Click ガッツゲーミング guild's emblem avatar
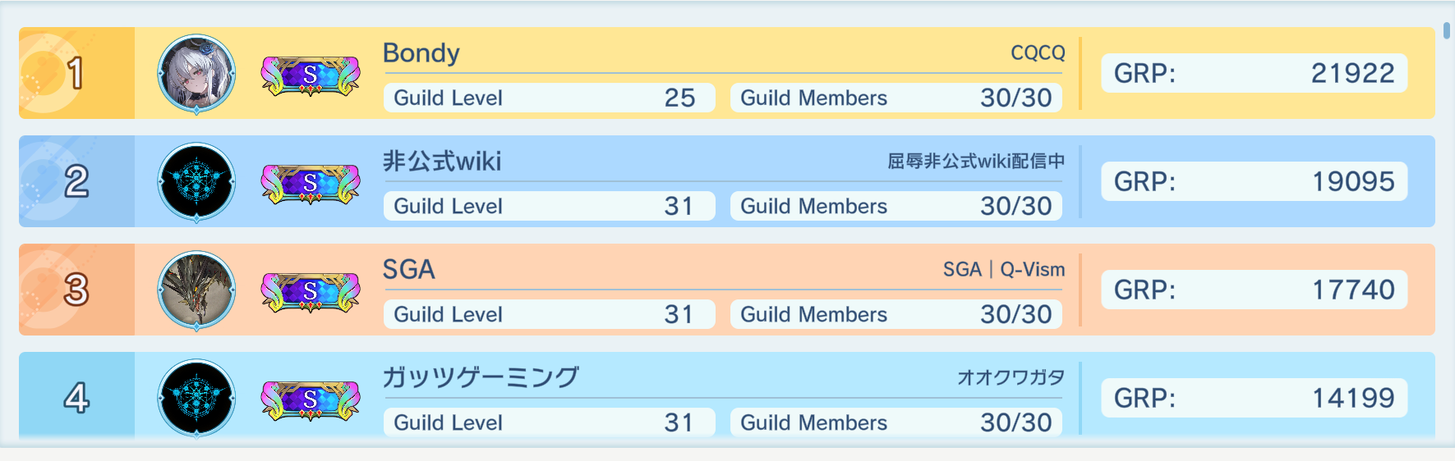Image resolution: width=1455 pixels, height=461 pixels. tap(196, 399)
